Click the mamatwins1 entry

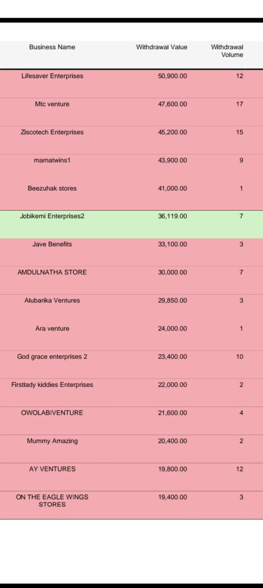[x=52, y=161]
